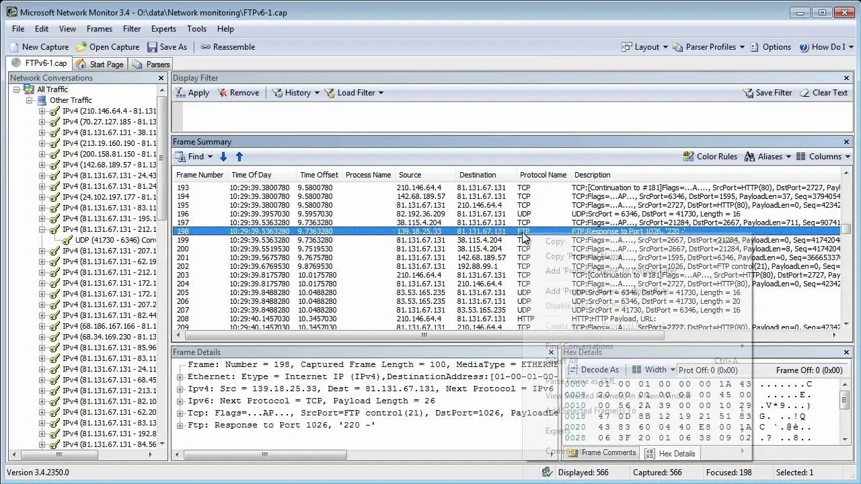Apply the display filter
861x484 pixels.
click(192, 93)
